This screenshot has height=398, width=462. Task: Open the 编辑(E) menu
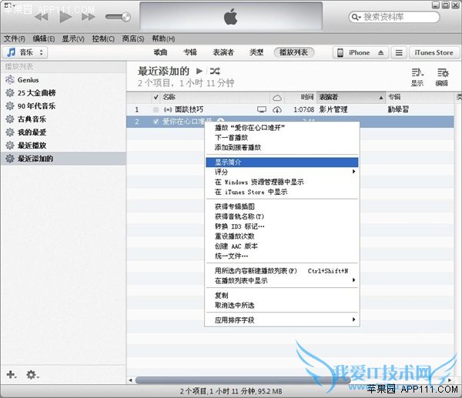[x=44, y=38]
